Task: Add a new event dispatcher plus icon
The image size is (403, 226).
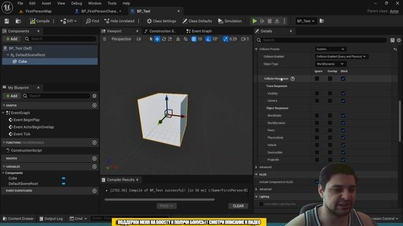Action: pos(94,191)
